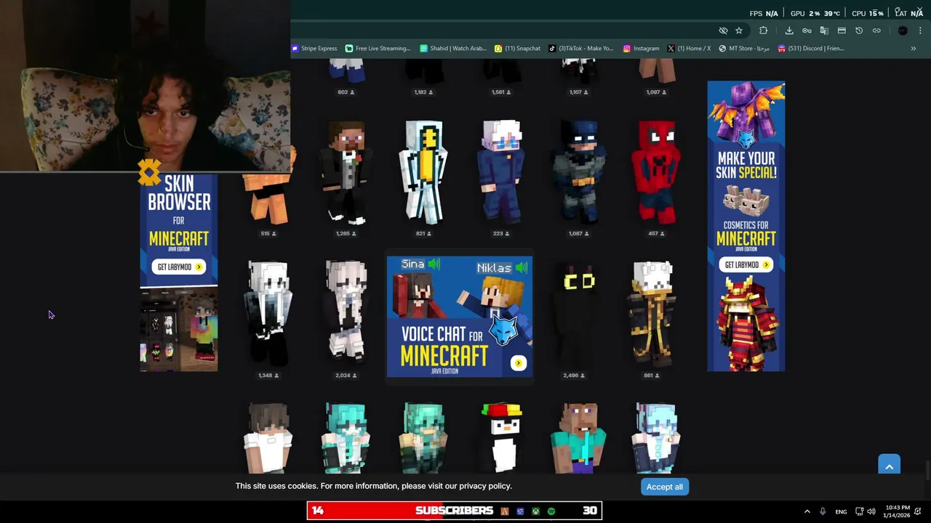Click the payment card icon in toolbar
The image size is (931, 523).
(842, 31)
